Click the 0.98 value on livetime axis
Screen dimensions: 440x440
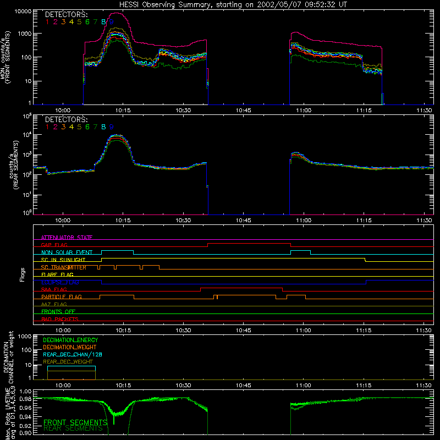tap(26, 399)
